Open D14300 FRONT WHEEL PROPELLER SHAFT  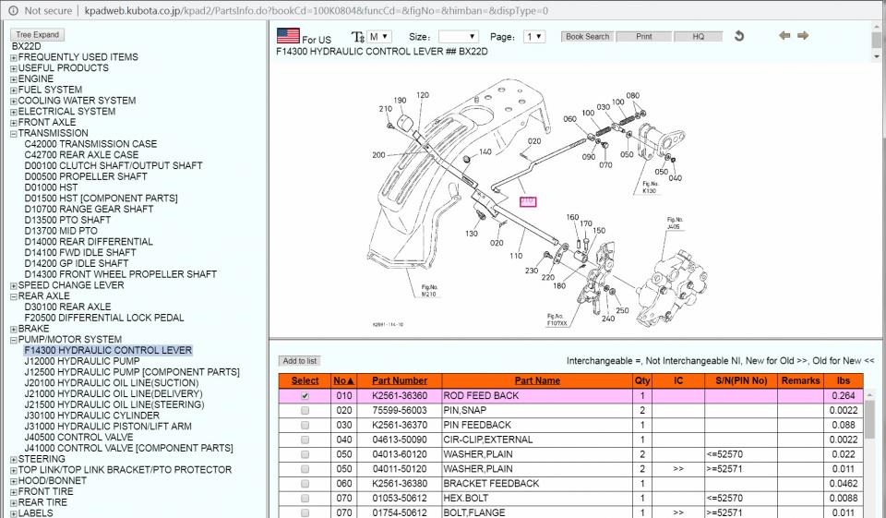[x=120, y=274]
